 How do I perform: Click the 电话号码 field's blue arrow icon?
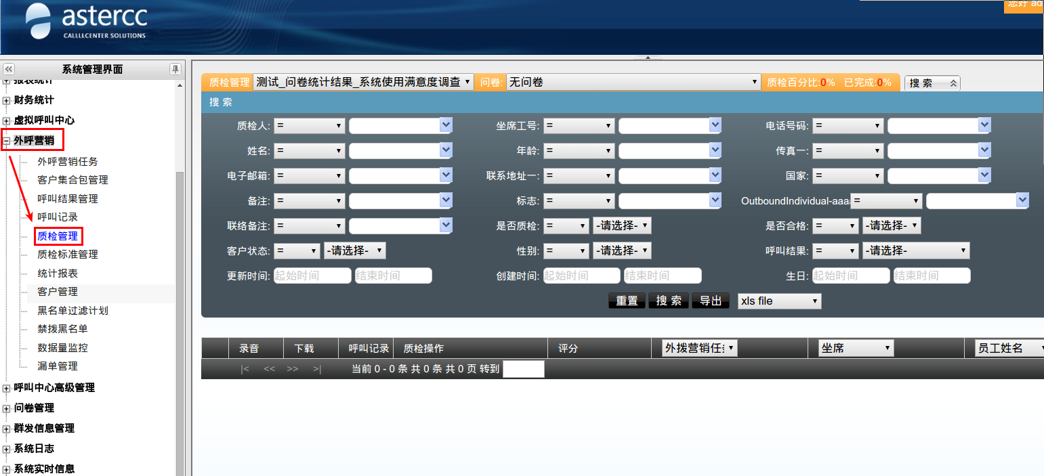click(984, 125)
